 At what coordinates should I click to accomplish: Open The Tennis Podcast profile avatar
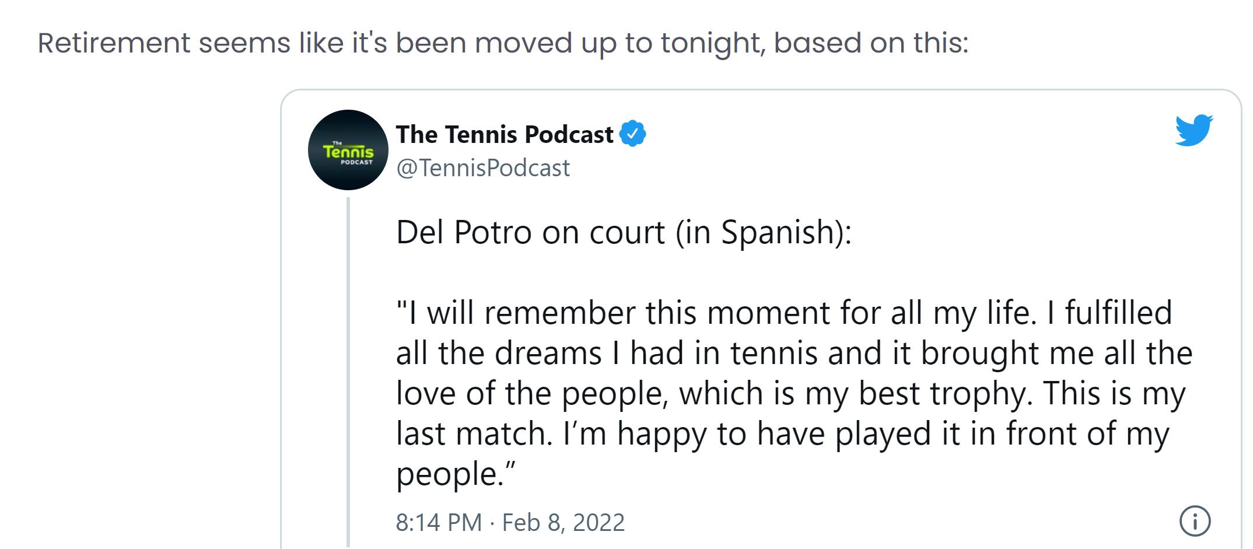point(348,150)
